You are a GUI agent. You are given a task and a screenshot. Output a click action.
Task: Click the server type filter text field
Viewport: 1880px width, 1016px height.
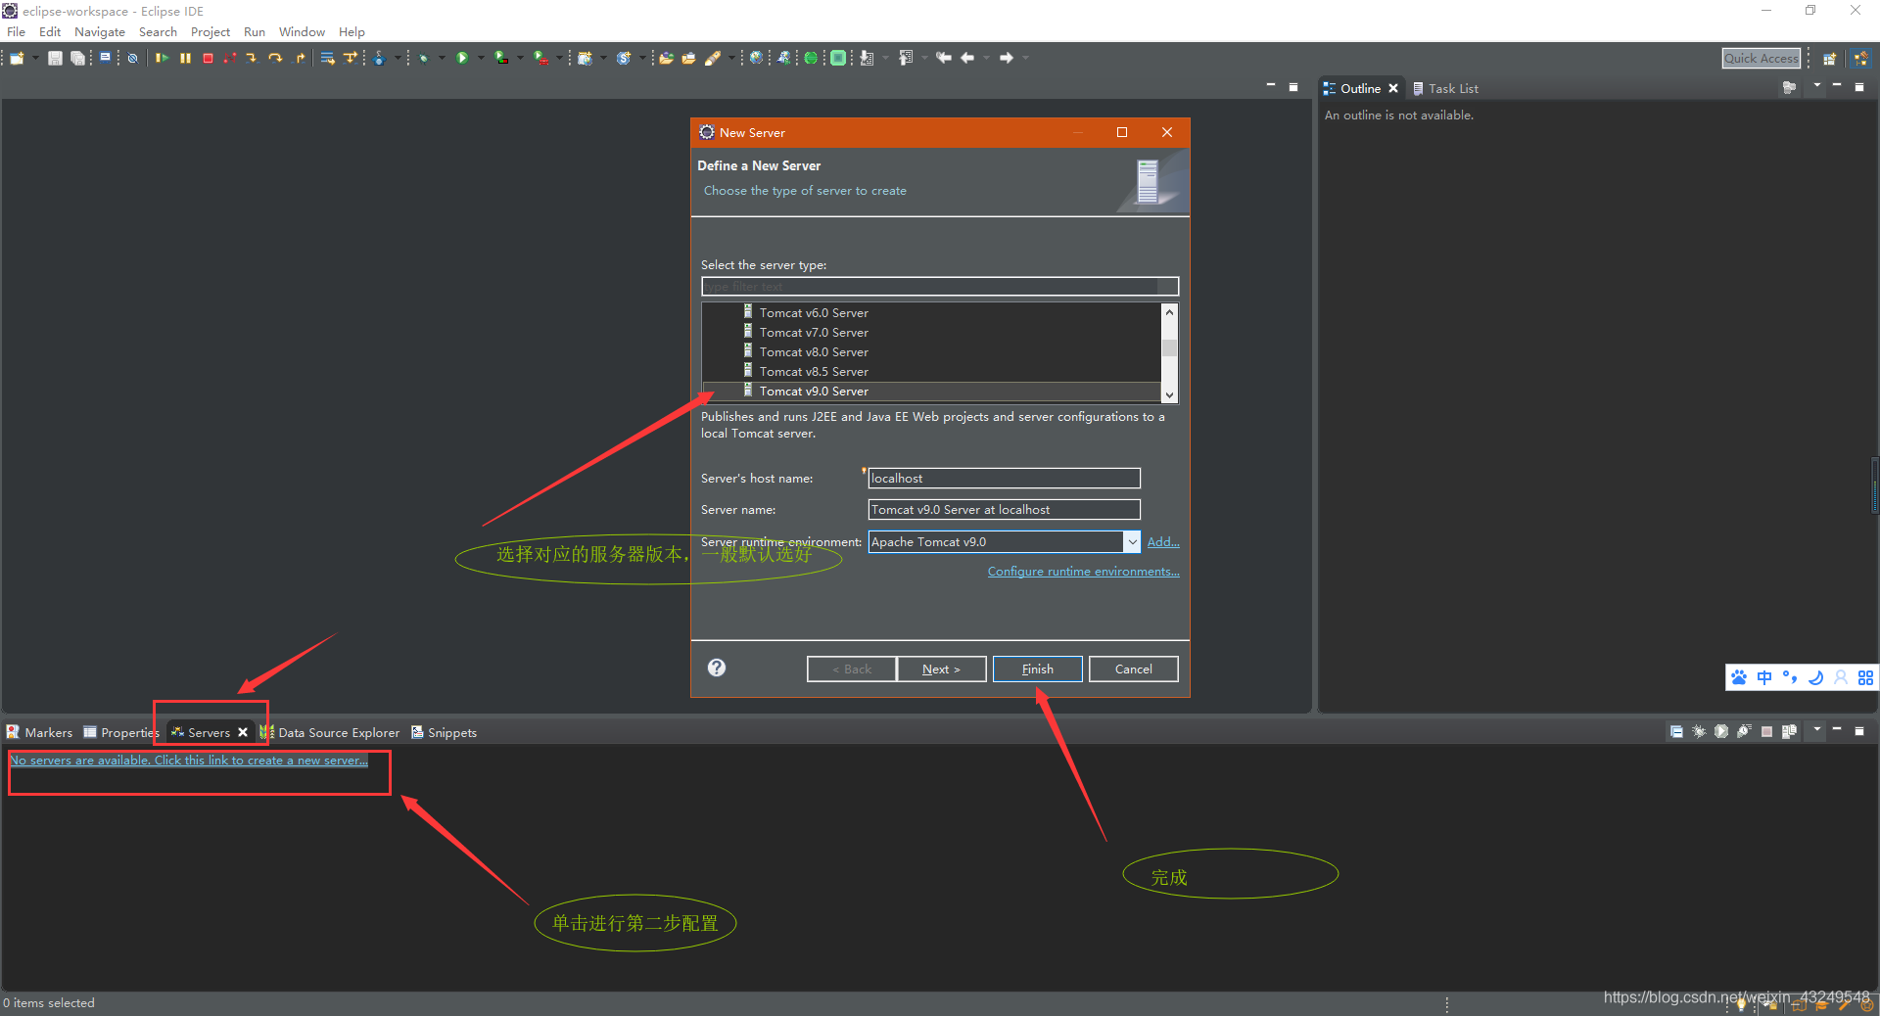940,286
